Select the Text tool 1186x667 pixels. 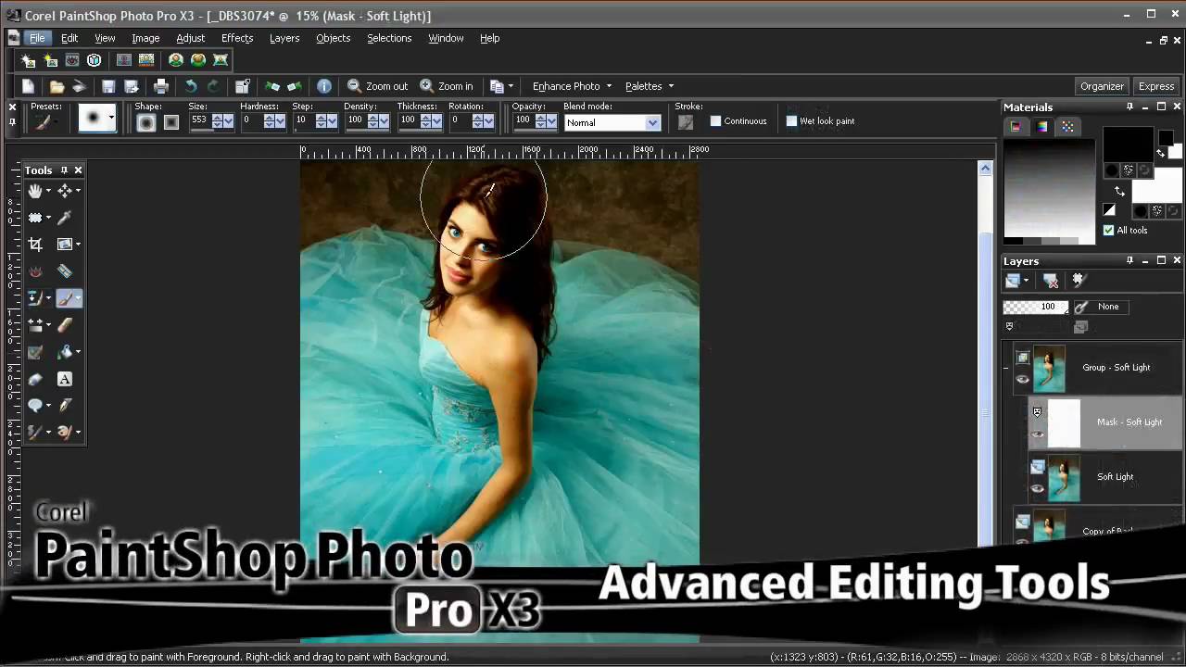pyautogui.click(x=64, y=379)
